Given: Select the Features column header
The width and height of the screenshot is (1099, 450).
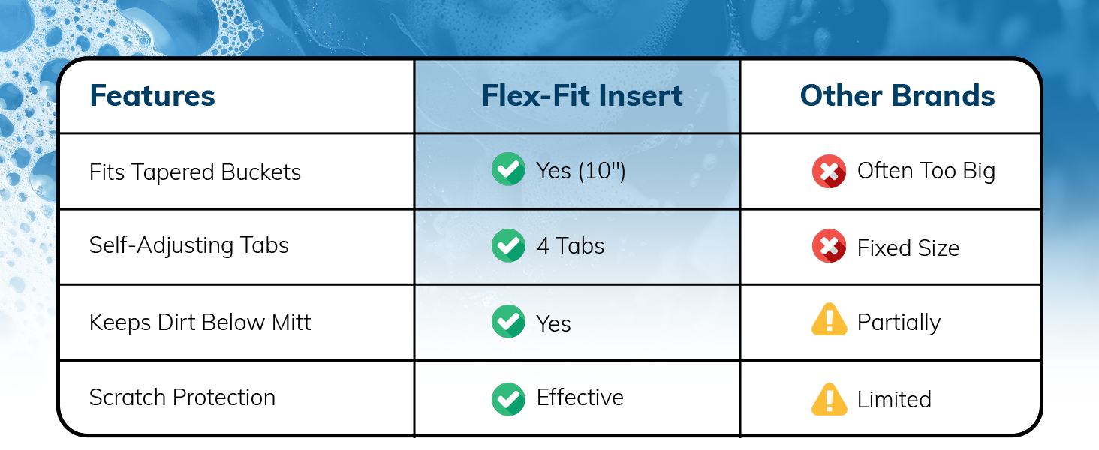Looking at the screenshot, I should [x=152, y=96].
